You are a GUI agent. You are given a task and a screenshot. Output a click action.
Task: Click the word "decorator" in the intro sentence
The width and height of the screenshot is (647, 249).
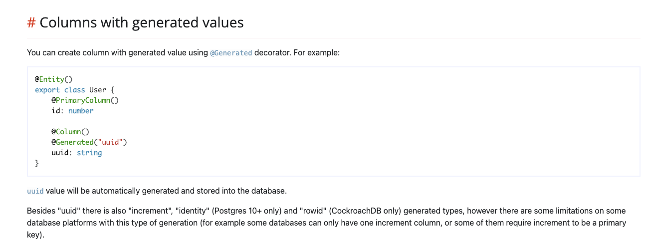tap(272, 52)
